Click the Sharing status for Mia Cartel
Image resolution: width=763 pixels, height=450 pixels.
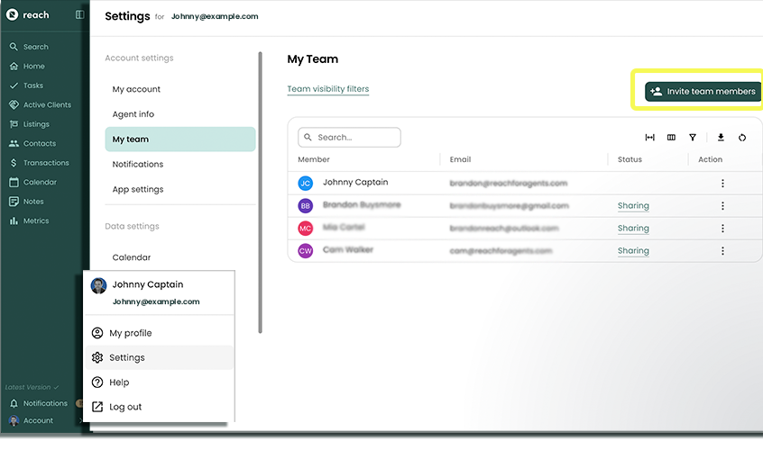(633, 229)
